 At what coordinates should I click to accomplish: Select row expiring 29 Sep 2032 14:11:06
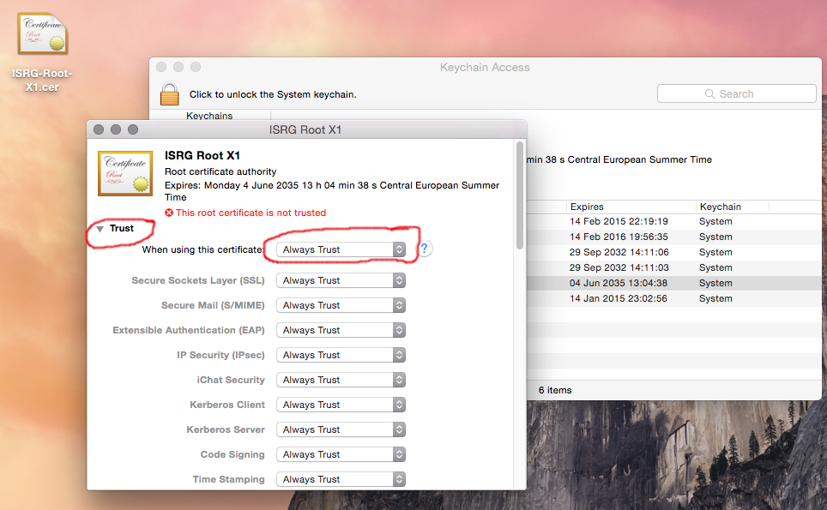[674, 252]
